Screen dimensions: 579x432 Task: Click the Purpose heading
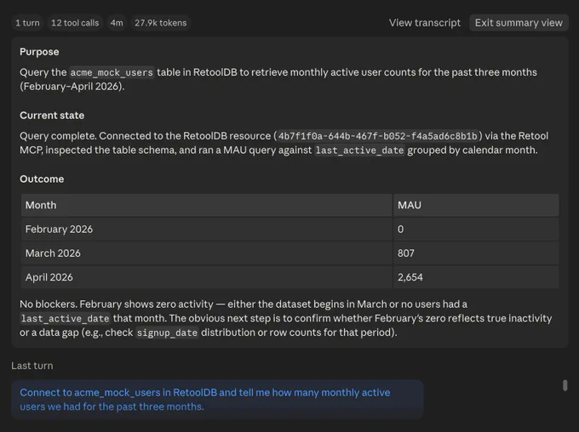coord(39,52)
